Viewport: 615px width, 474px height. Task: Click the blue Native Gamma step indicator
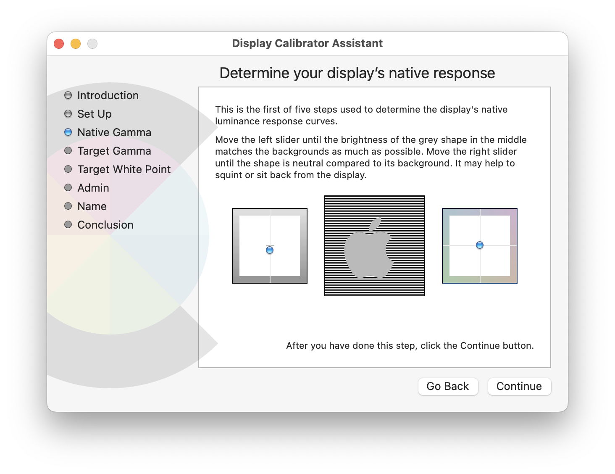tap(68, 132)
